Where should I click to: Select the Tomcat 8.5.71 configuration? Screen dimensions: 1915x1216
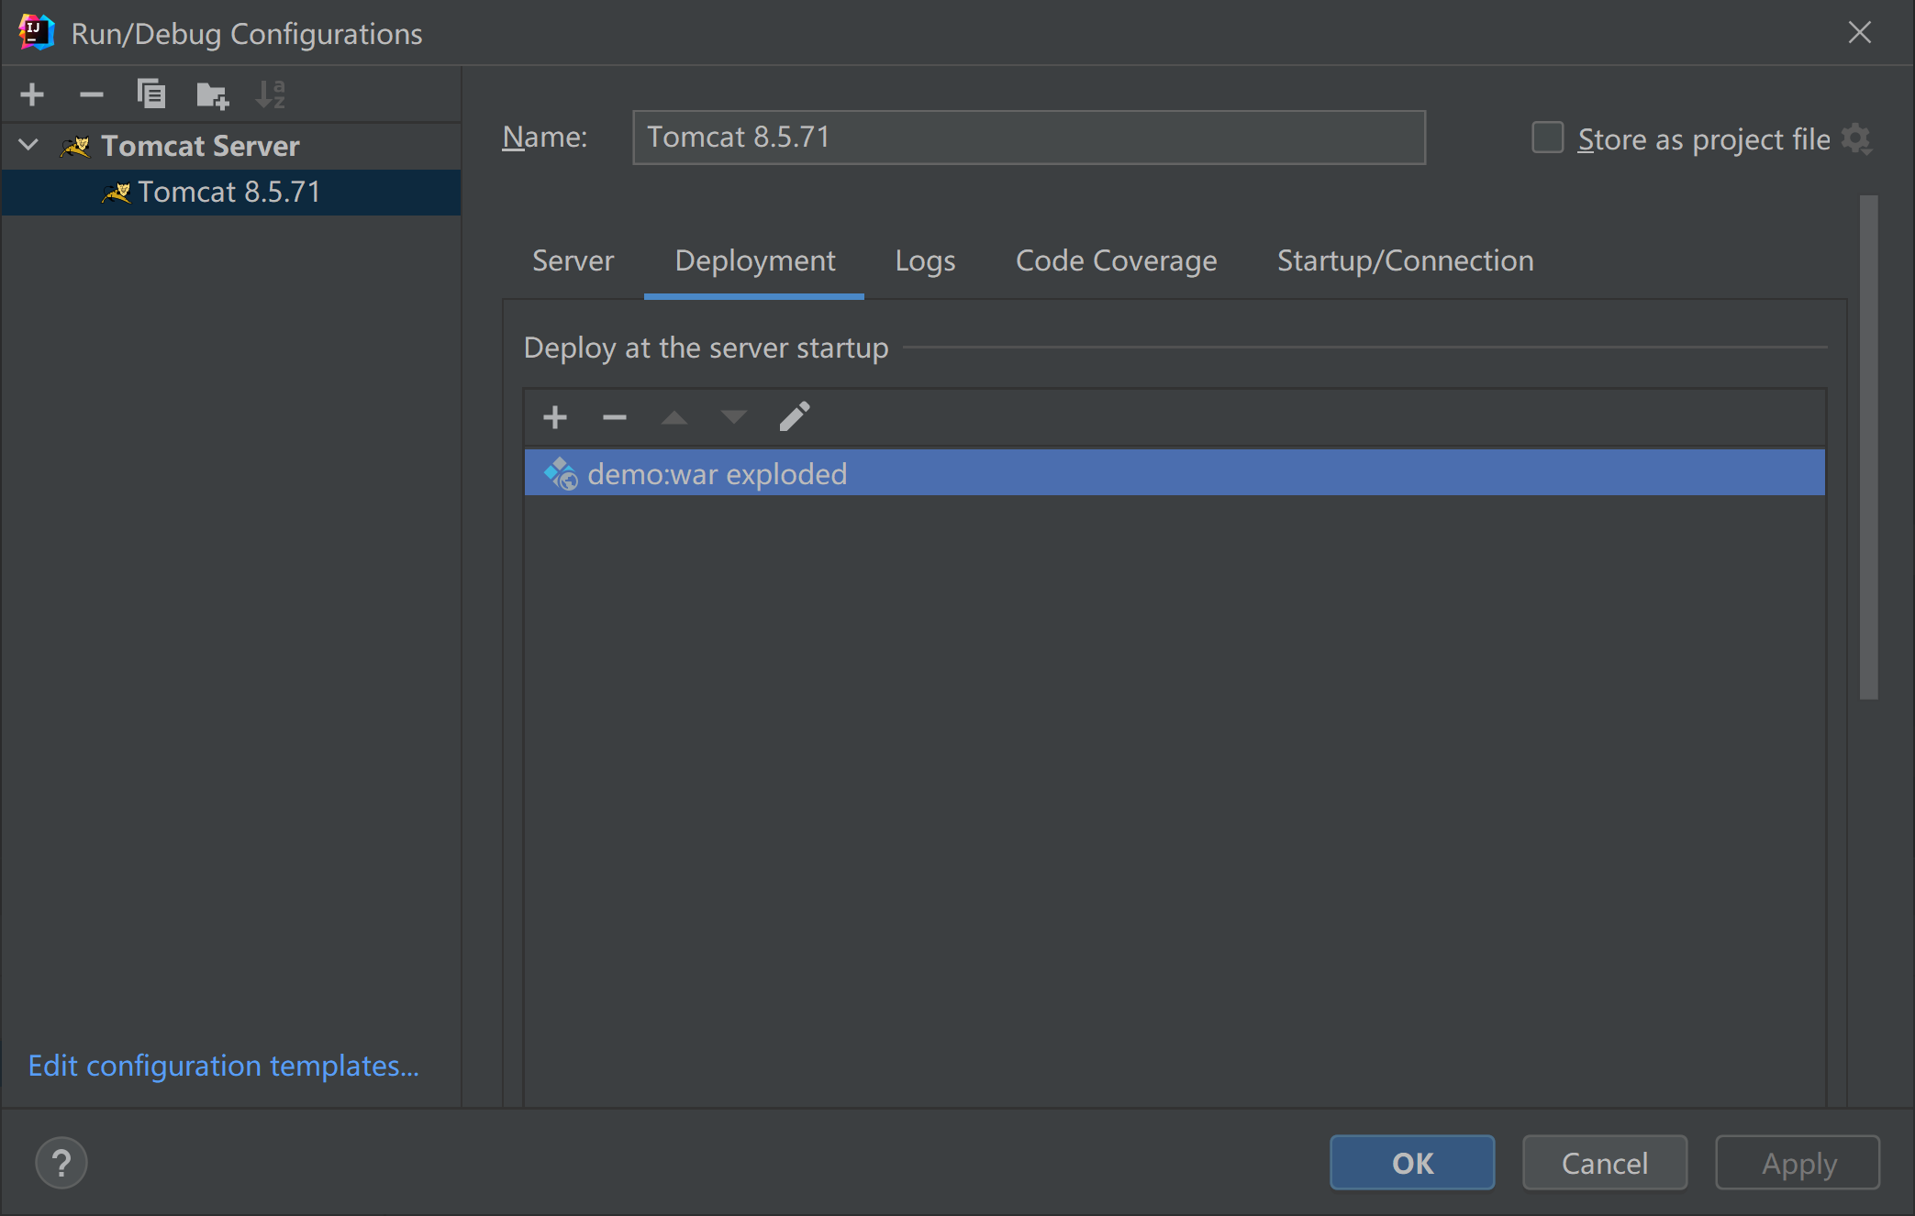tap(228, 192)
